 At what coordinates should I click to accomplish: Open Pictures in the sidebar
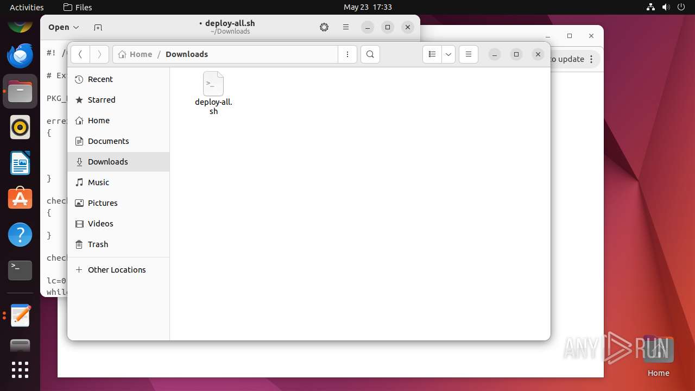point(118,203)
